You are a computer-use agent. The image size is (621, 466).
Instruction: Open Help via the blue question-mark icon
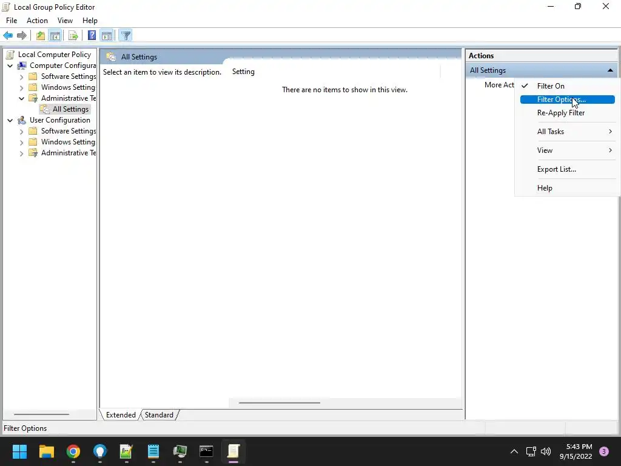[92, 36]
